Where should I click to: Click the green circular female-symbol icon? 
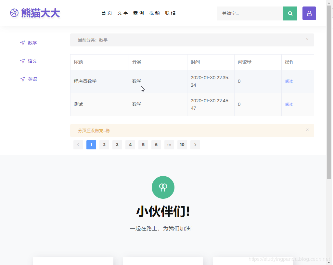(163, 187)
